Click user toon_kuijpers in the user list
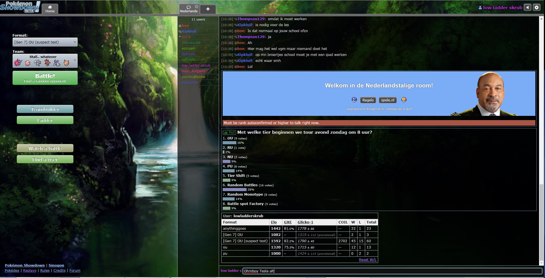The width and height of the screenshot is (545, 278). pyautogui.click(x=198, y=71)
